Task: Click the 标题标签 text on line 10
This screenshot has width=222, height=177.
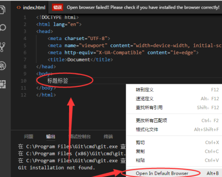Action: click(x=58, y=81)
